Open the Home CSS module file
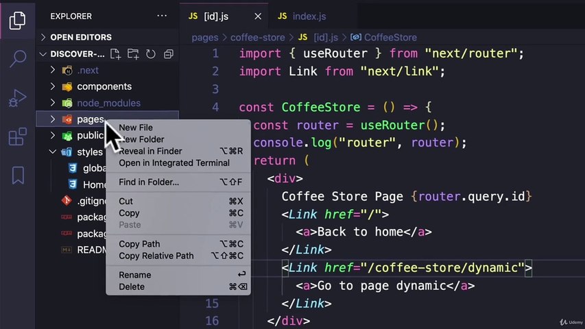585x329 pixels. (95, 184)
